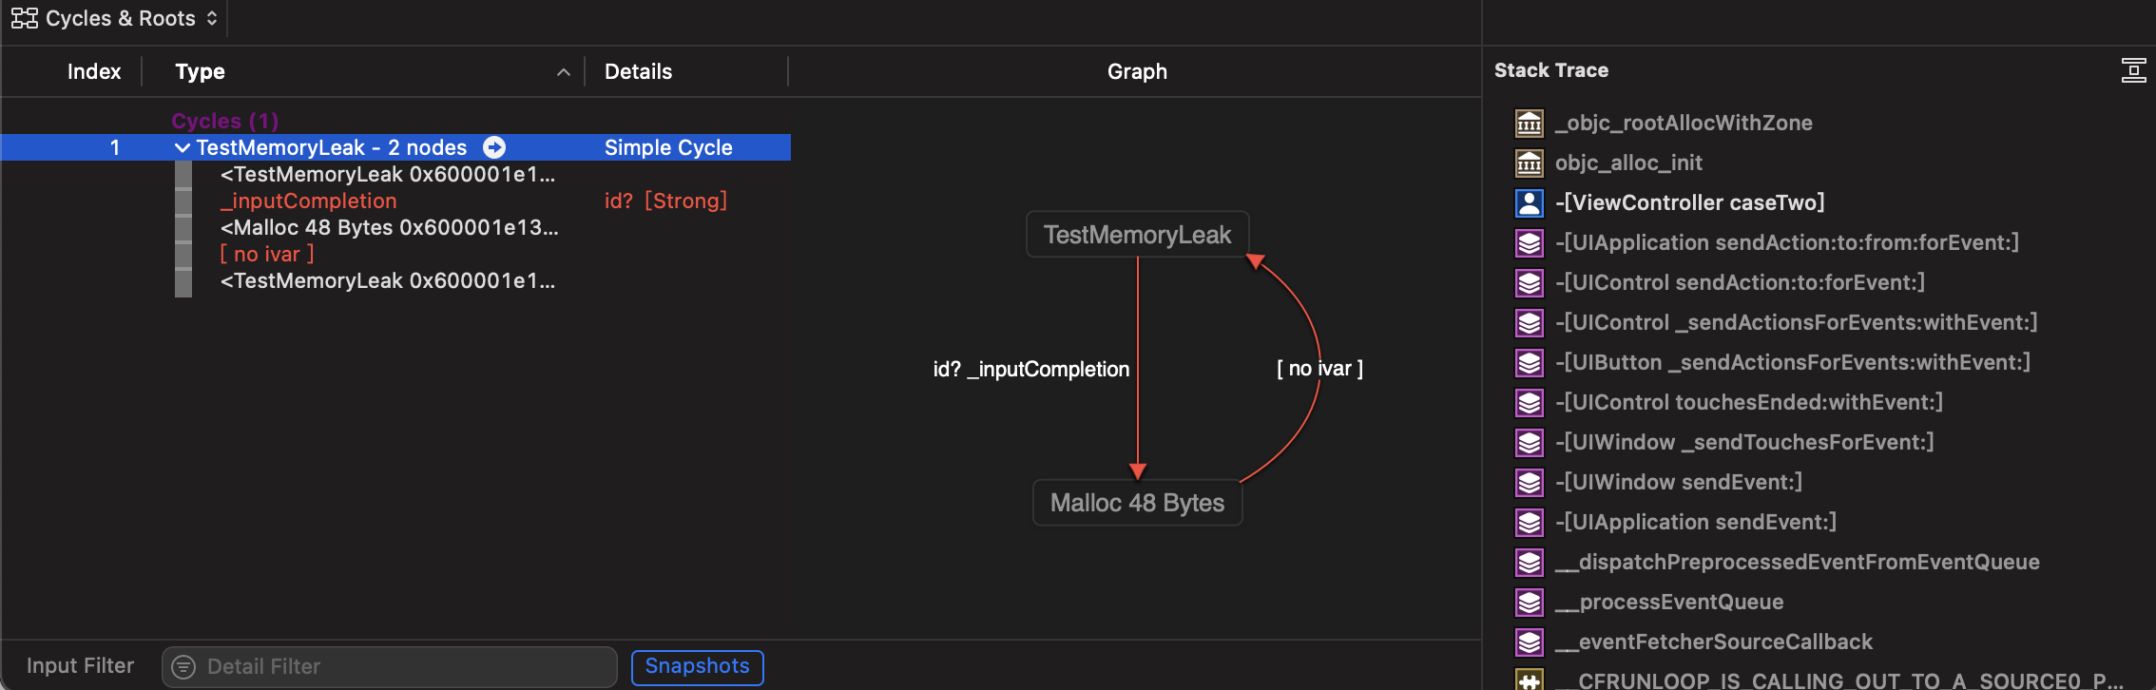Toggle sort order on Type column
Screen dimensions: 2156x690
563,72
